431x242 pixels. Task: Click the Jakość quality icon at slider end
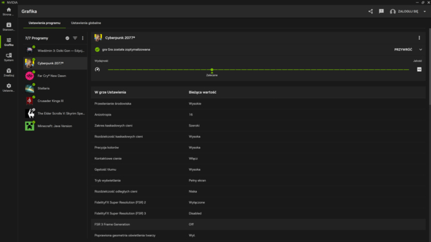click(419, 69)
